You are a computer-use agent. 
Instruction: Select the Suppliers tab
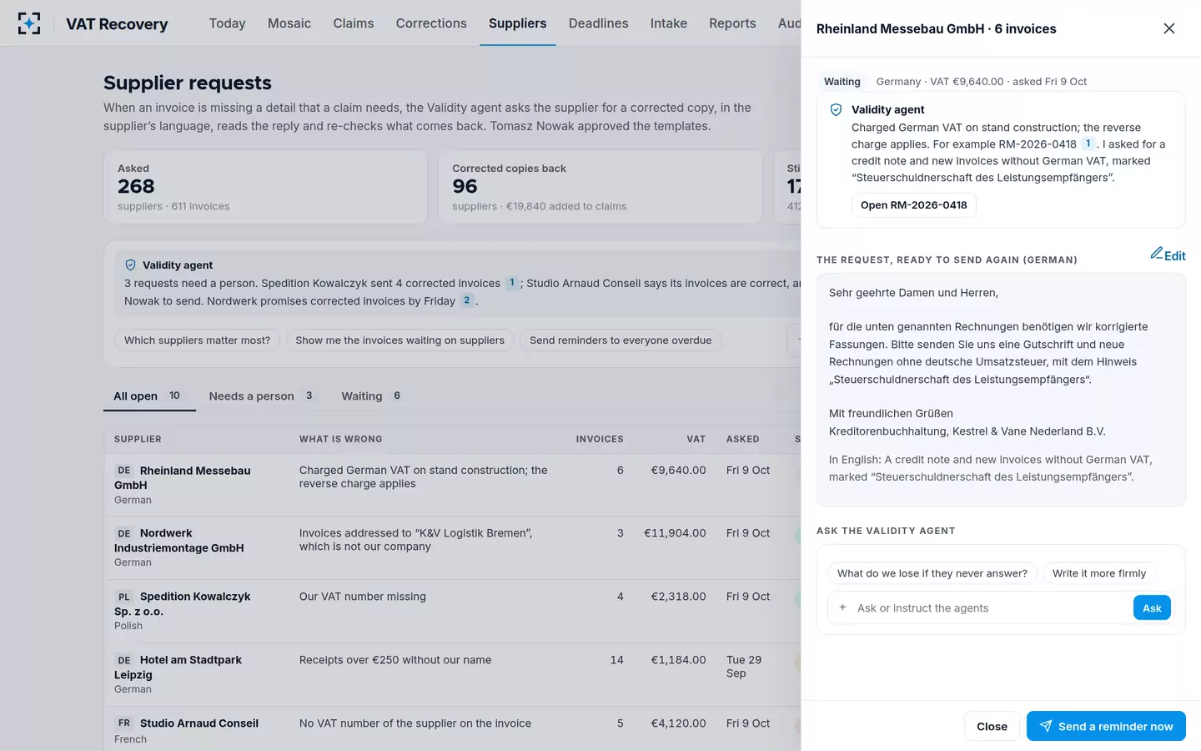coord(518,23)
